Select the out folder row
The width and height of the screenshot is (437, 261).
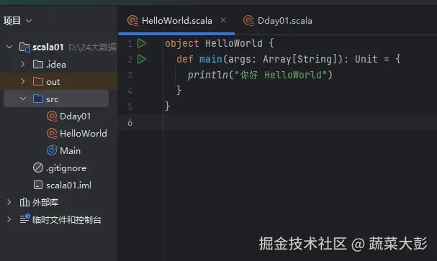(x=58, y=81)
